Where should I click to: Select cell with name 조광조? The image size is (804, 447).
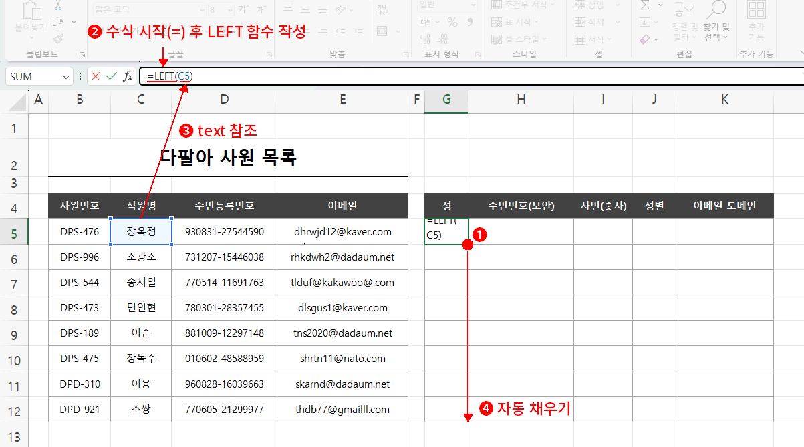(141, 257)
